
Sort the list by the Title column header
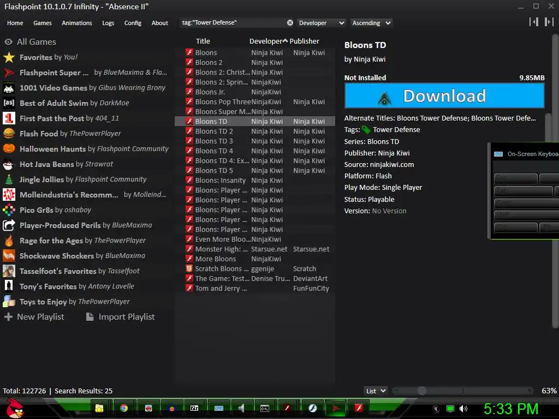[203, 41]
